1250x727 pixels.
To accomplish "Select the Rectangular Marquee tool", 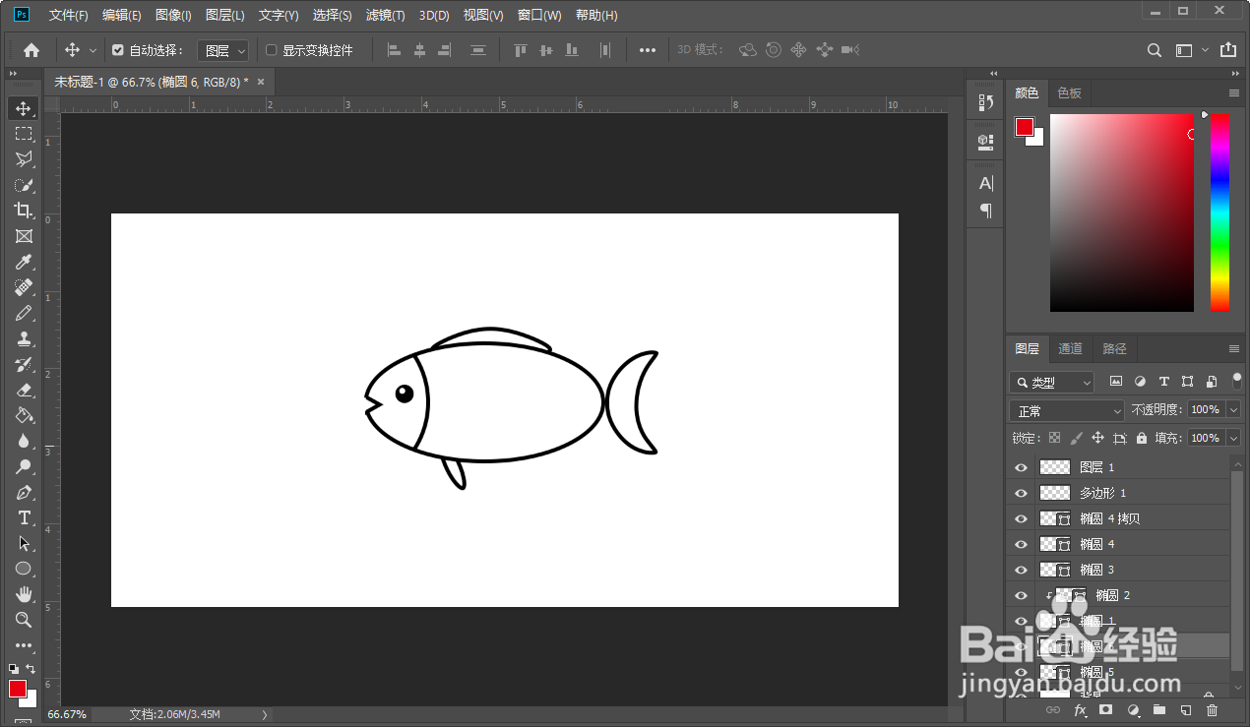I will coord(24,134).
